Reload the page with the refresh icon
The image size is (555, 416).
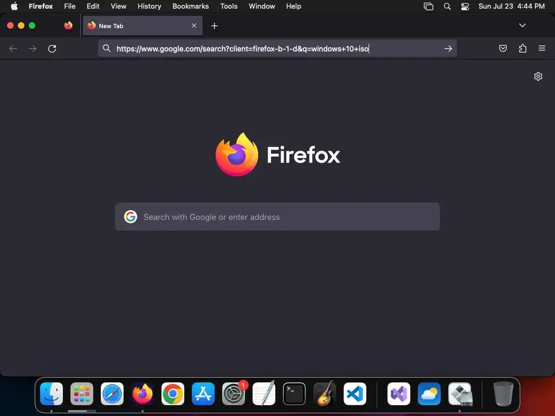[x=52, y=48]
